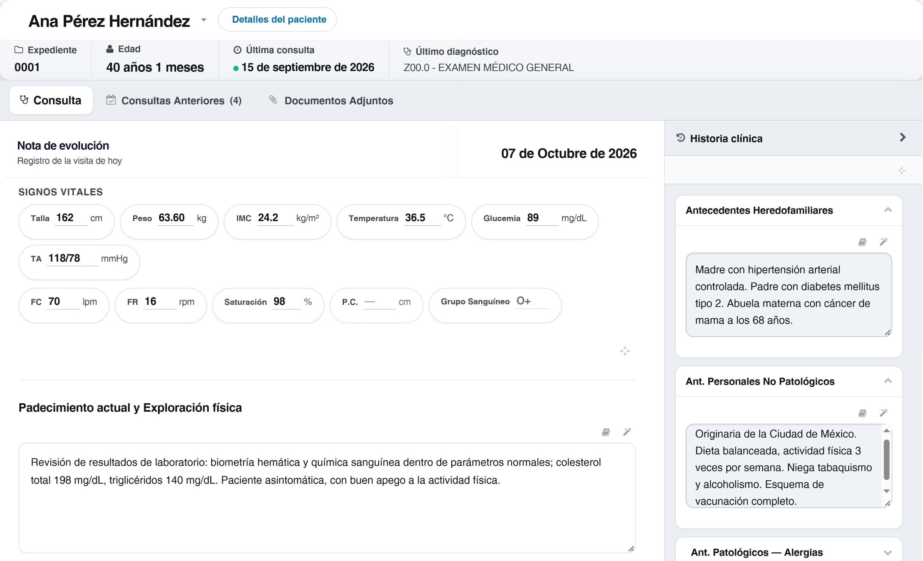This screenshot has width=923, height=561.
Task: Click the Antecedentes Heredofamiliares text box
Action: coord(788,295)
